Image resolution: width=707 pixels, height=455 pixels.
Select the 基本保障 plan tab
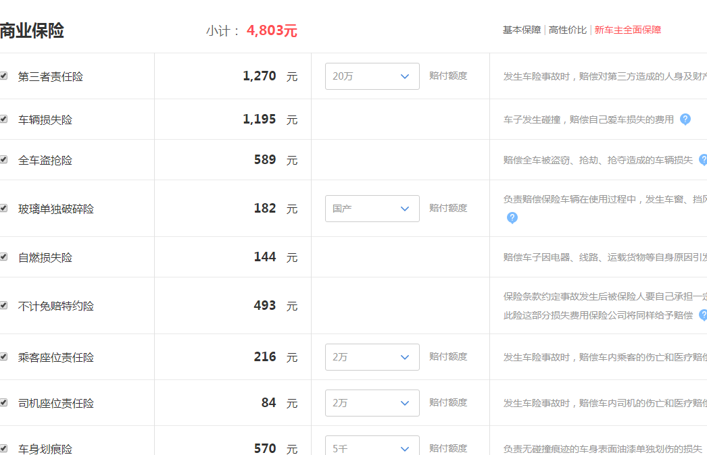(x=522, y=30)
